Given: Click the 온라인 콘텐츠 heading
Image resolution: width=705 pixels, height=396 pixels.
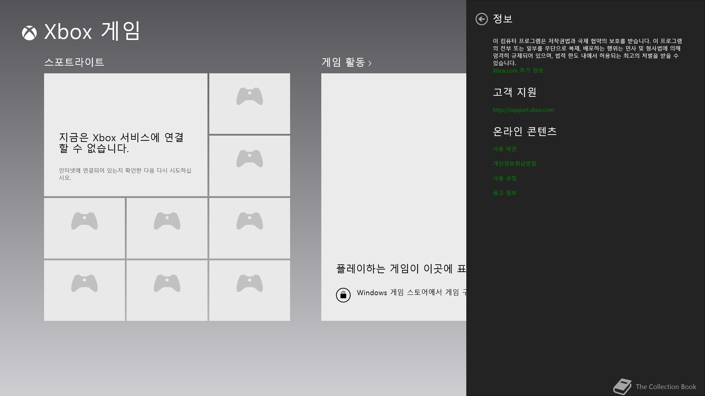Looking at the screenshot, I should point(525,131).
